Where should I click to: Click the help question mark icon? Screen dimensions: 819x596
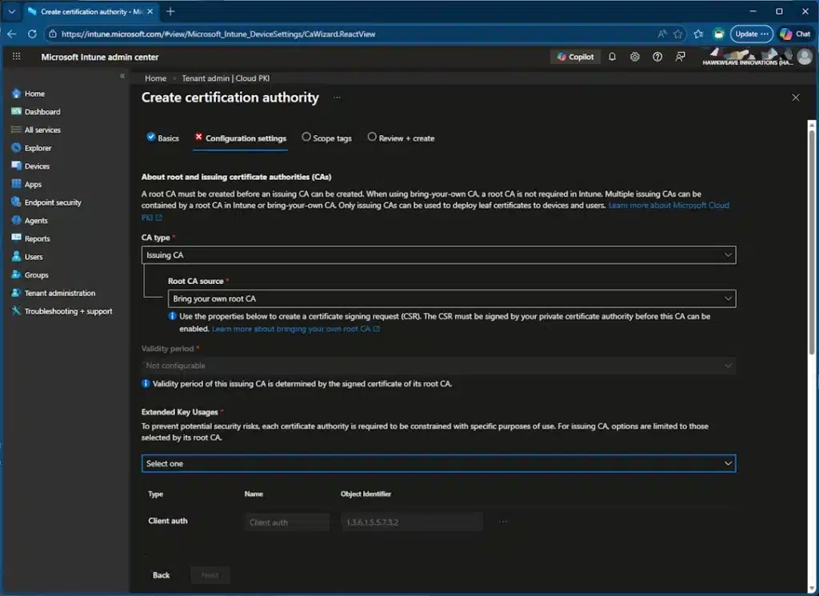[657, 57]
